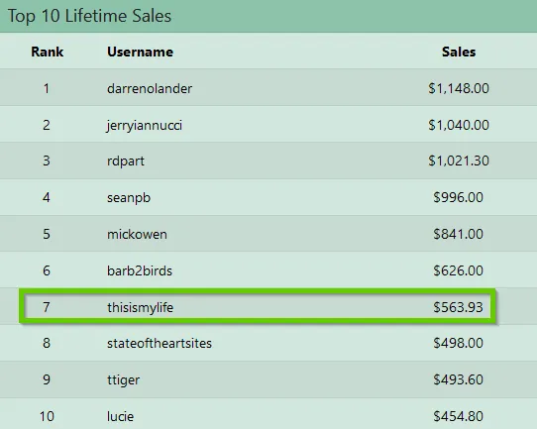Click the Username column header
The width and height of the screenshot is (537, 429).
click(x=140, y=53)
